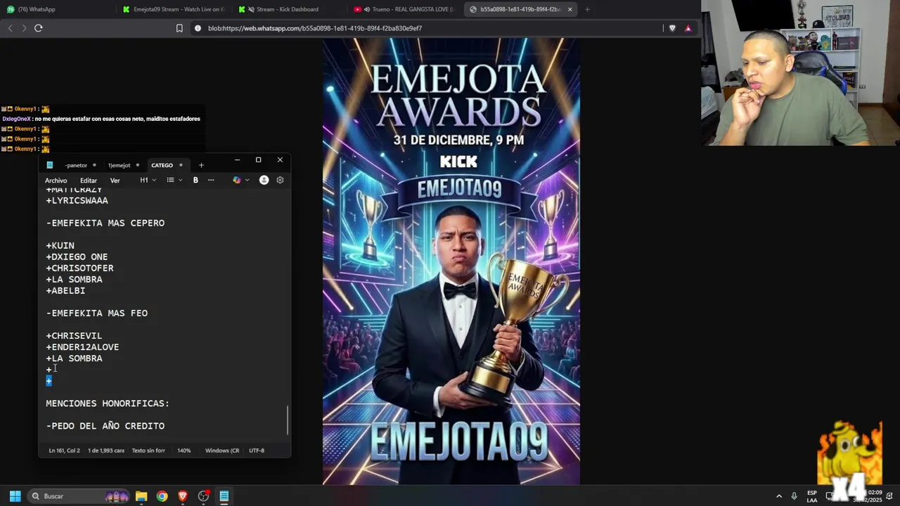The image size is (900, 506).
Task: Open Google Chrome from taskbar
Action: coord(162,496)
